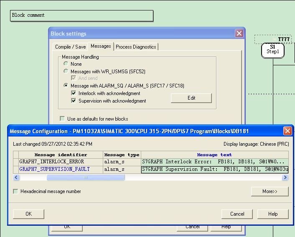Open the Process Diagnostics tab

point(136,47)
